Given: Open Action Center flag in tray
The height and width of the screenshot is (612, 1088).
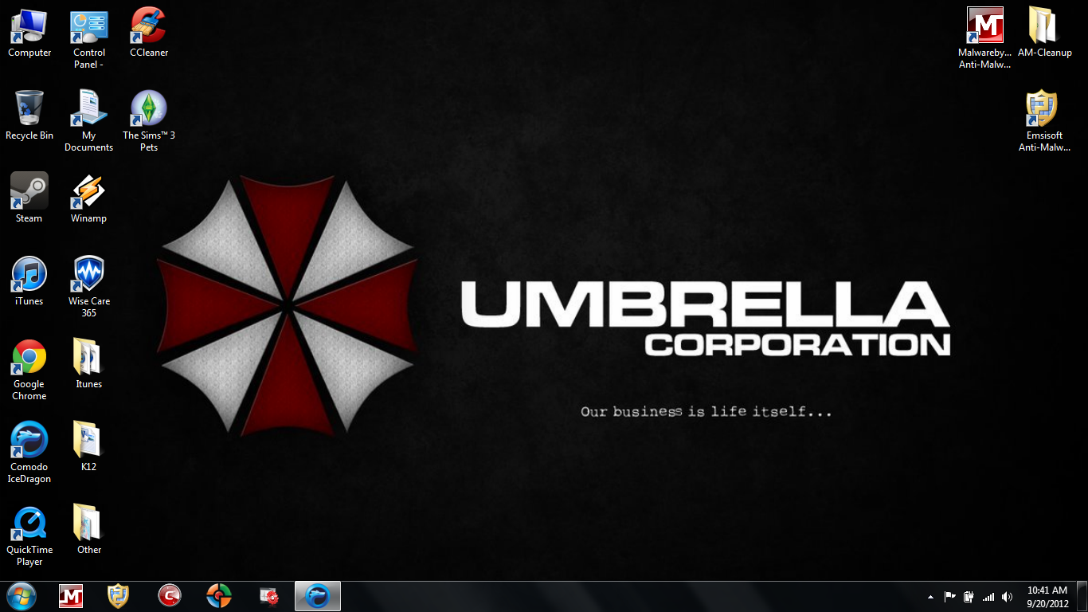Looking at the screenshot, I should tap(950, 597).
